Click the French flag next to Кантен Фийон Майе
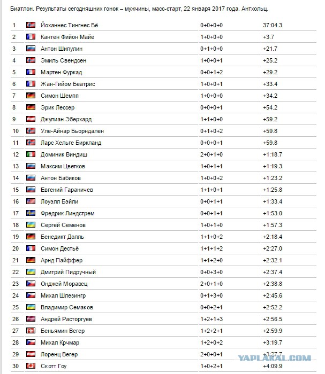The image size is (325, 374). (x=31, y=37)
